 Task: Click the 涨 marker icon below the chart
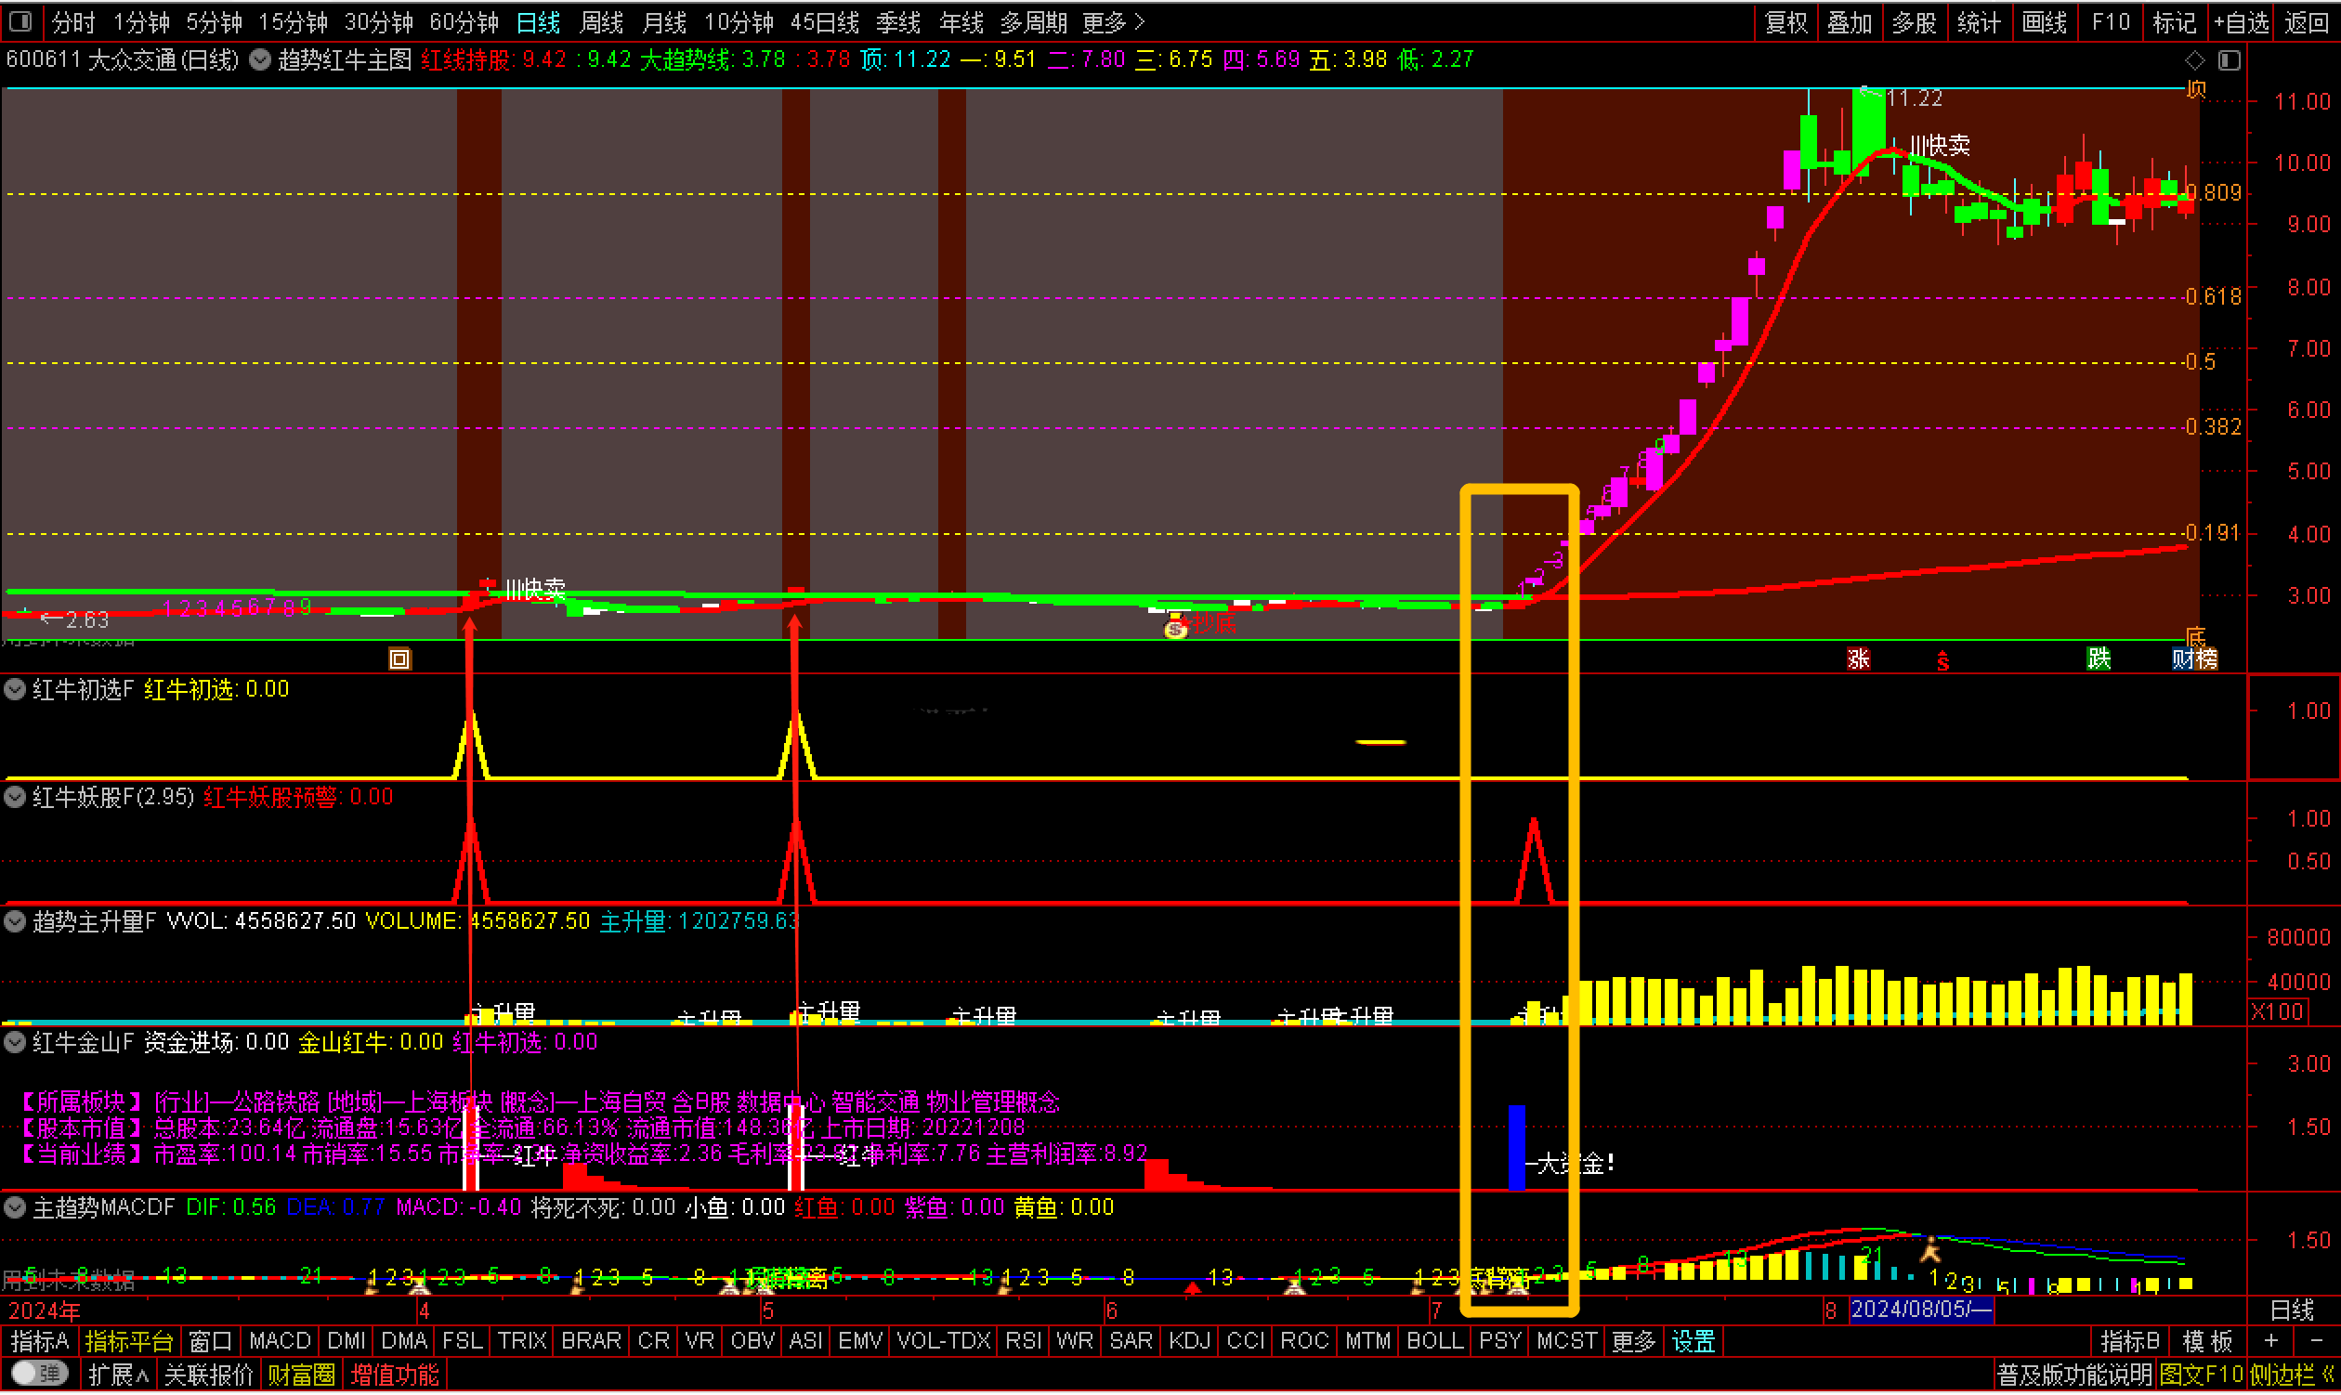coord(1858,659)
